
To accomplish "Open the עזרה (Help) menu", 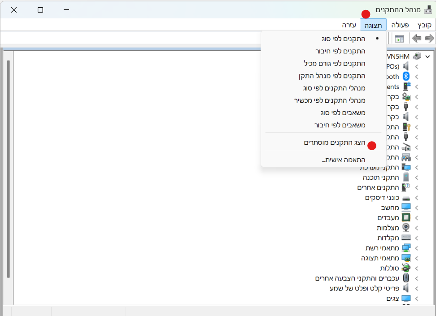I will click(349, 25).
